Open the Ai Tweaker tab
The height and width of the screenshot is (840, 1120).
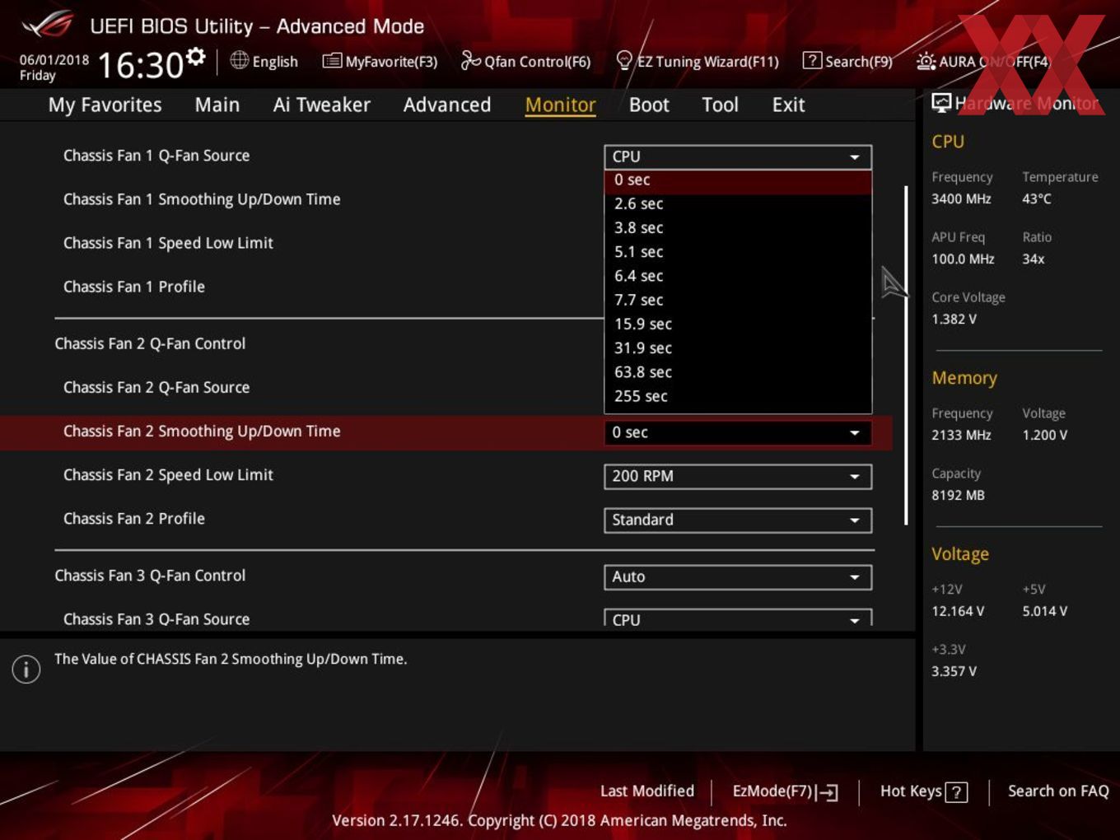coord(322,105)
